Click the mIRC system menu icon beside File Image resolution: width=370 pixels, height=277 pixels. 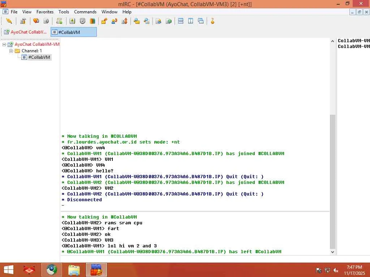point(5,12)
